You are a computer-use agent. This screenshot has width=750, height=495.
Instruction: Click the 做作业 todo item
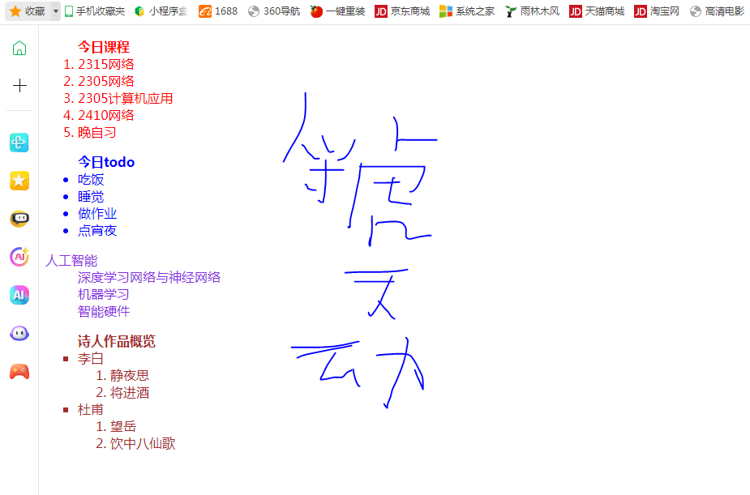point(97,214)
